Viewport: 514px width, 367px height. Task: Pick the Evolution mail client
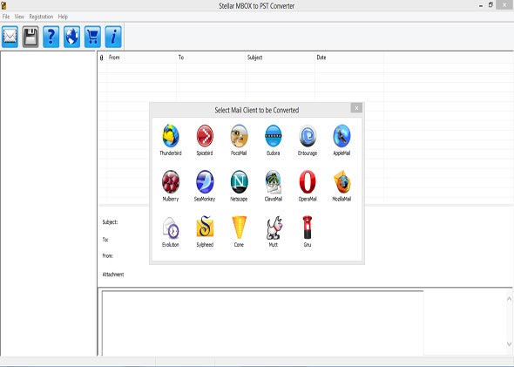pyautogui.click(x=171, y=228)
